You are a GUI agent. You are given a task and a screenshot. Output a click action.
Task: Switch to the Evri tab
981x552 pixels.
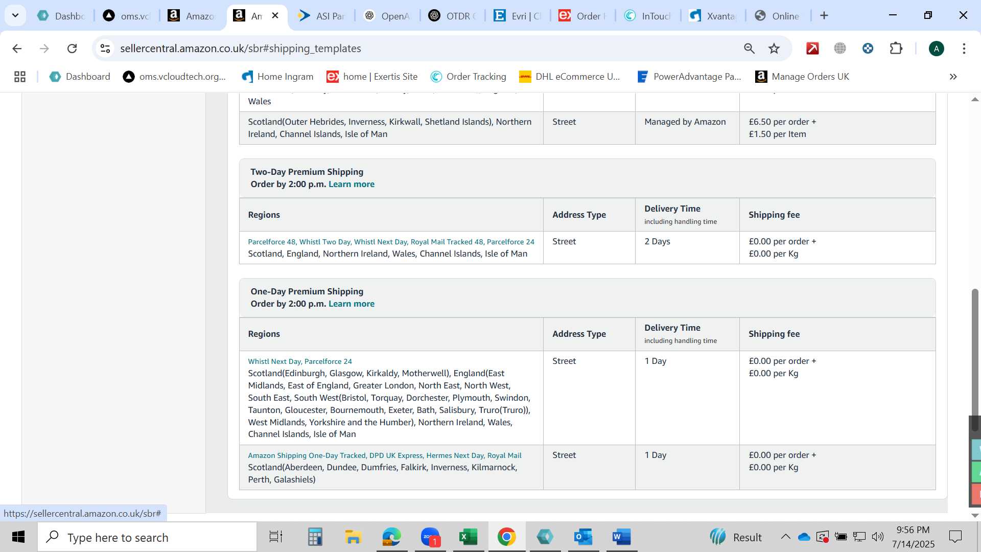517,16
